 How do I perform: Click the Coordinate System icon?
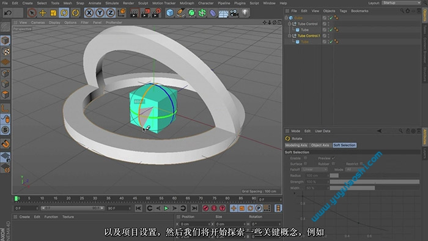122,13
